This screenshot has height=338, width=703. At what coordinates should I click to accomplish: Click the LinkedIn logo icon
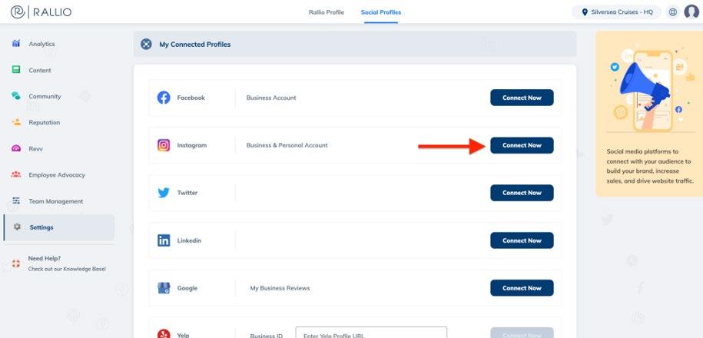tap(164, 240)
